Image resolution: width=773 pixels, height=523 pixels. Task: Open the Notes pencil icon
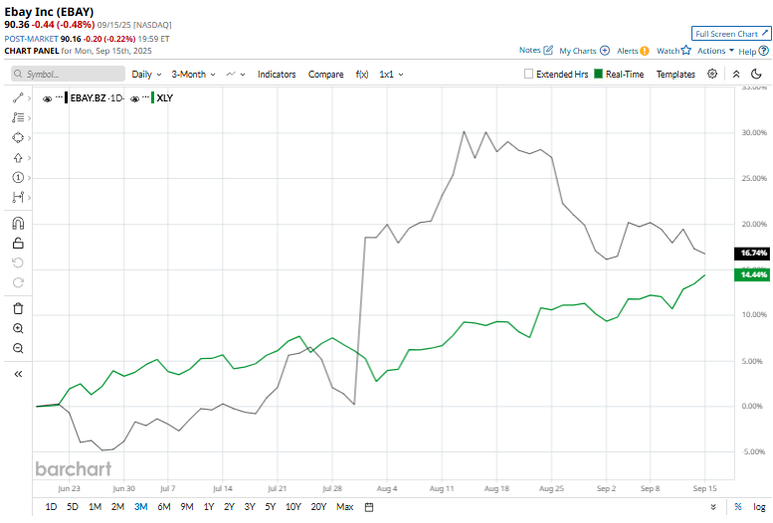point(548,50)
